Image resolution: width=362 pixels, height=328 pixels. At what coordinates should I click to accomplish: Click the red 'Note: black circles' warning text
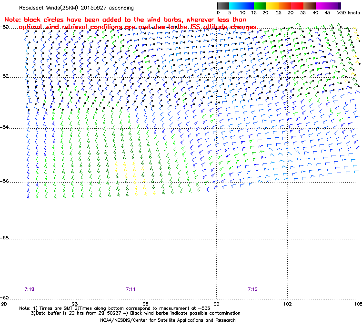[131, 23]
